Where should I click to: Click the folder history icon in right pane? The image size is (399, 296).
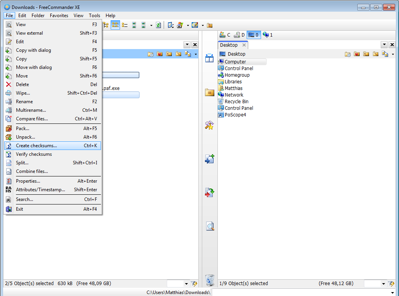point(347,54)
